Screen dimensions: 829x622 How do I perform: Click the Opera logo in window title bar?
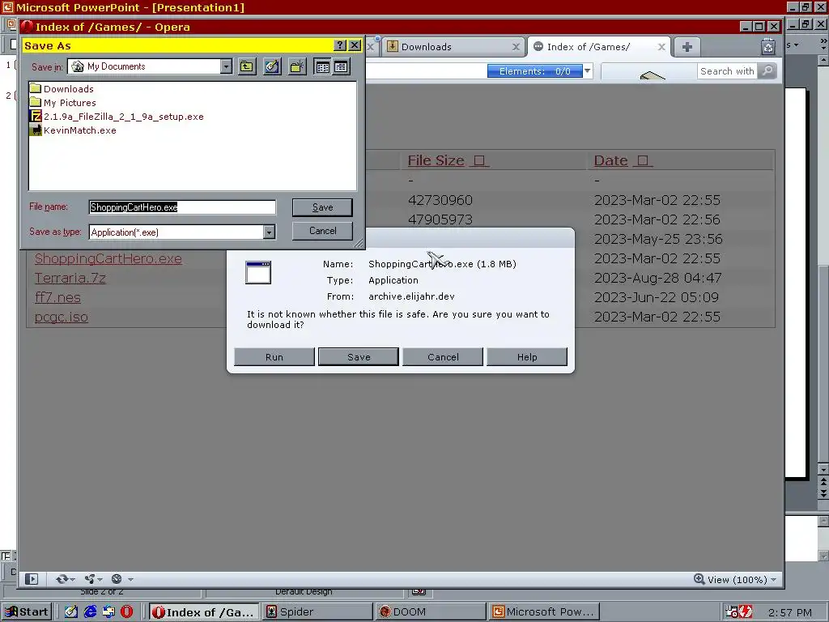(28, 27)
